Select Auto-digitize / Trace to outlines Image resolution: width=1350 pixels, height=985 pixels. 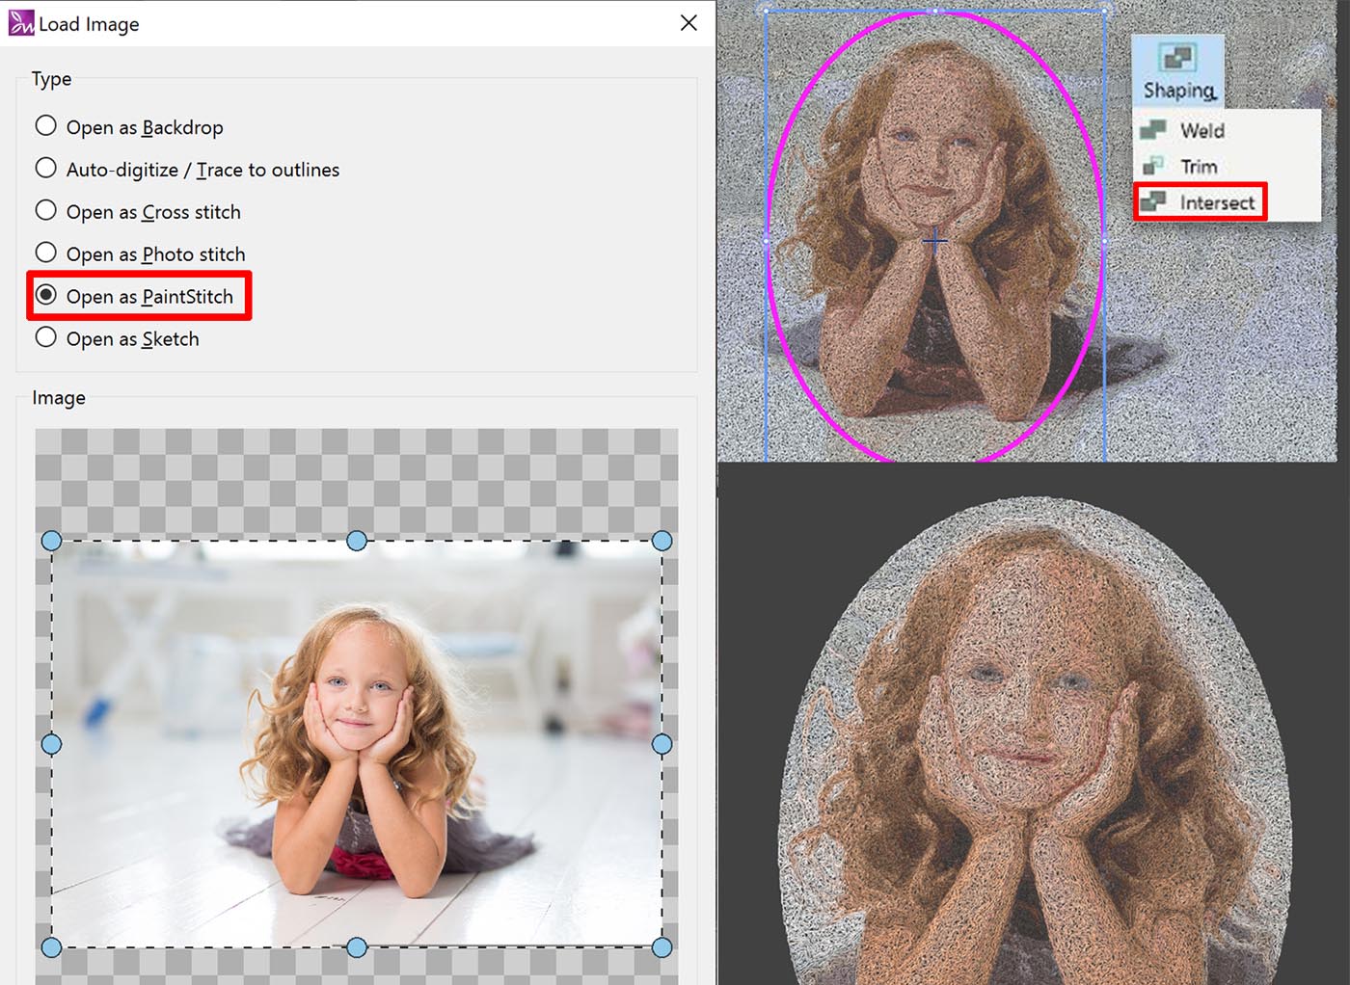click(x=46, y=169)
